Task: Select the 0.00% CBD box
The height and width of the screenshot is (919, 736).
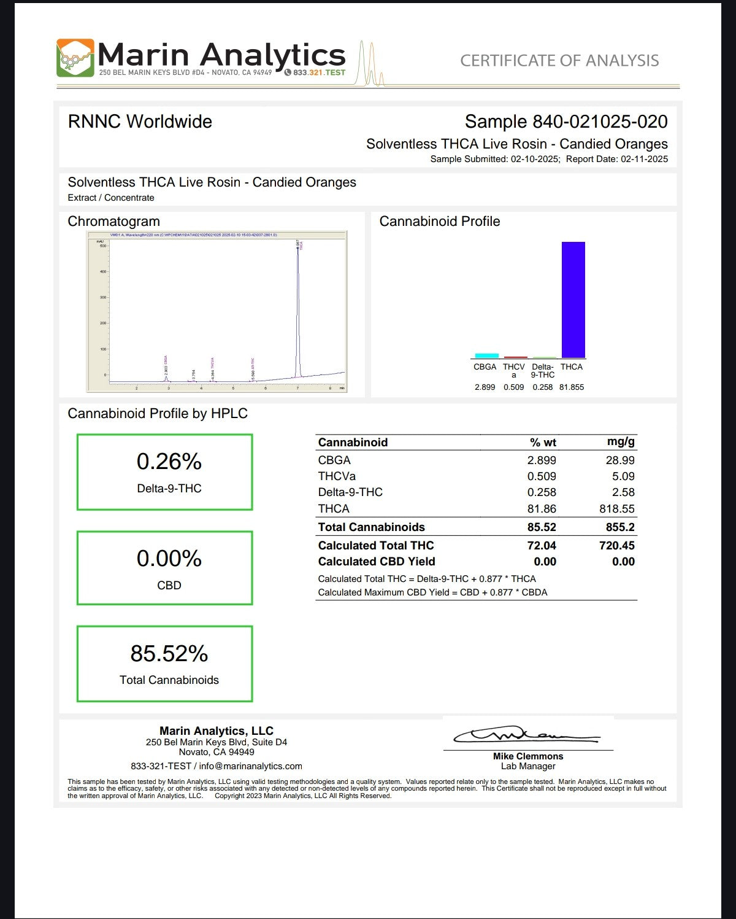Action: (x=165, y=568)
